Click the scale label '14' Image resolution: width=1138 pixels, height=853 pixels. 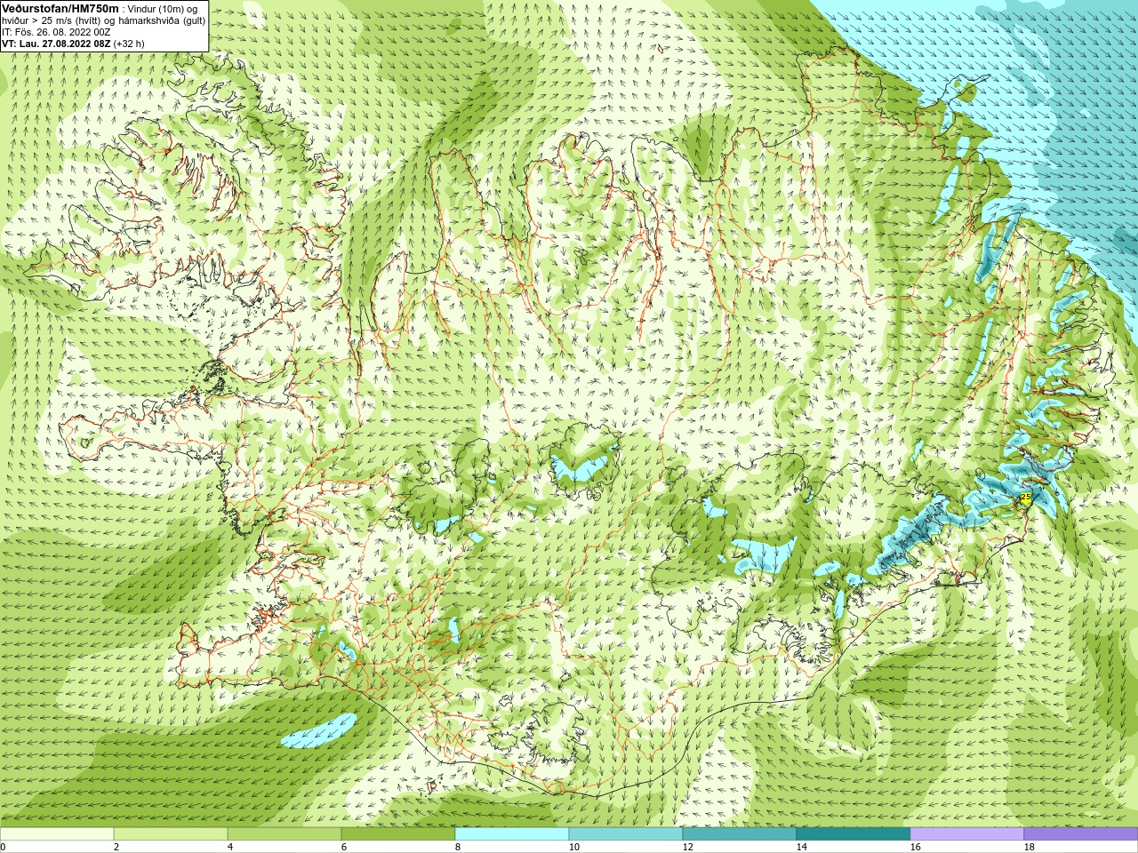click(x=801, y=848)
